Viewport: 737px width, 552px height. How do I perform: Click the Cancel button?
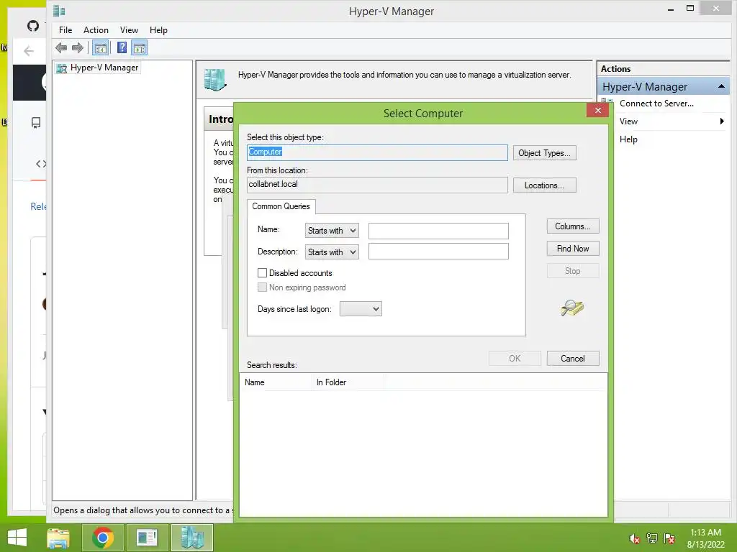(573, 358)
